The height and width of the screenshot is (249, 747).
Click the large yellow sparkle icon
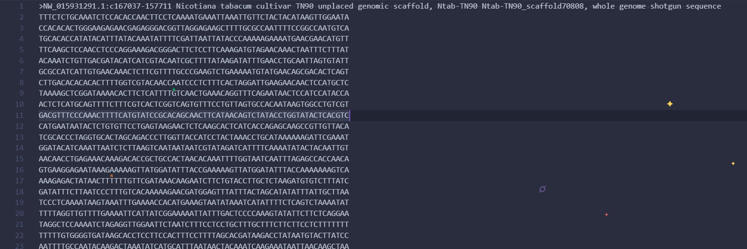pos(670,104)
